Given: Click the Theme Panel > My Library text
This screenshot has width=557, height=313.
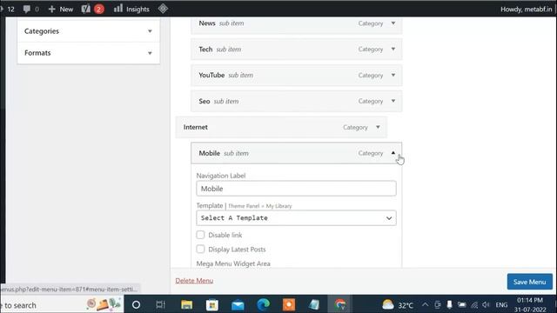Looking at the screenshot, I should (x=259, y=206).
